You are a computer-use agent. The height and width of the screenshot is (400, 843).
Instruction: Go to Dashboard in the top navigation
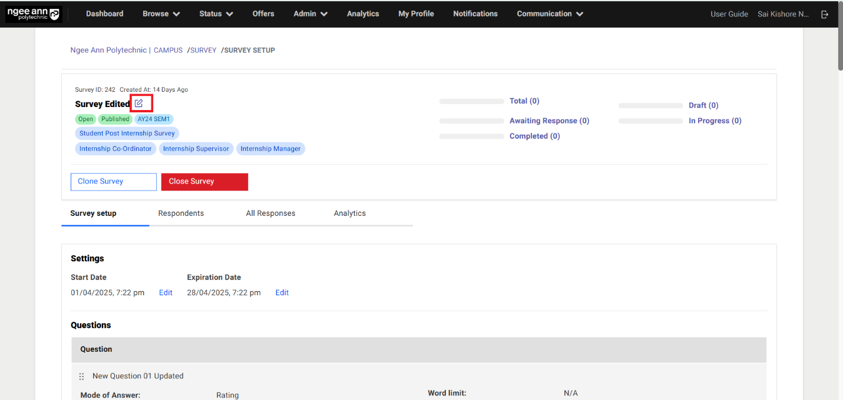[x=104, y=14]
